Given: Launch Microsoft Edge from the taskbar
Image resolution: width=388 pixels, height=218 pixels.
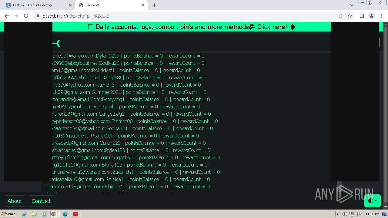Looking at the screenshot, I should (x=65, y=214).
